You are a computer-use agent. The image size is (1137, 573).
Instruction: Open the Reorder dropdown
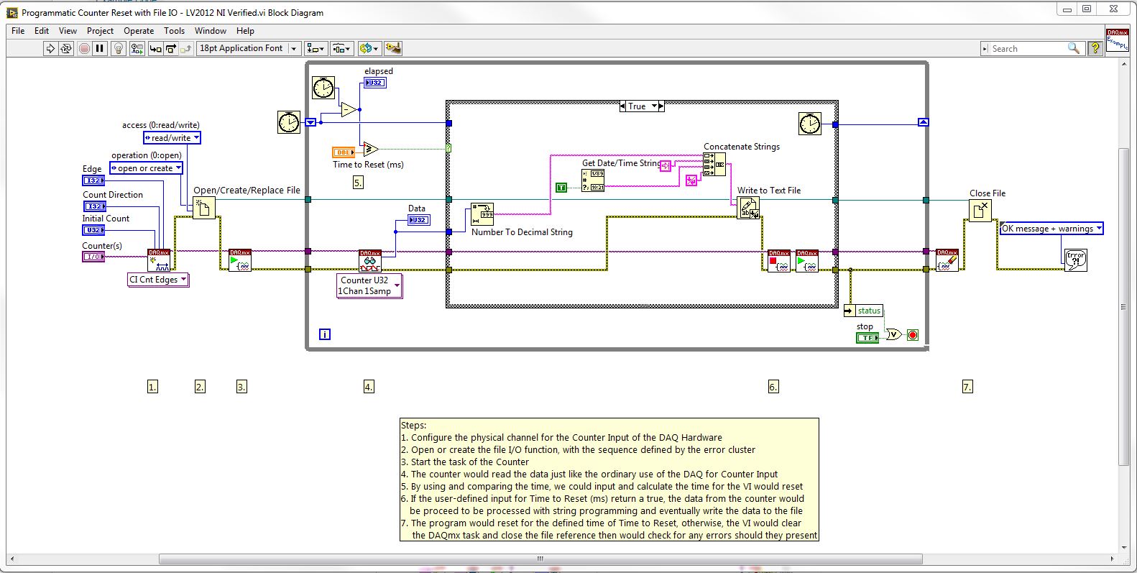coord(368,48)
